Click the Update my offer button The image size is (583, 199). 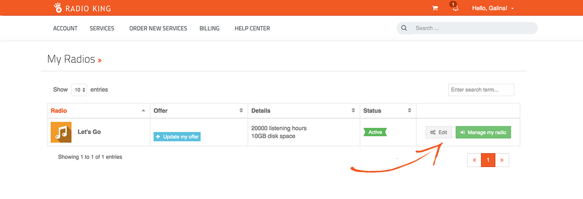[x=177, y=137]
